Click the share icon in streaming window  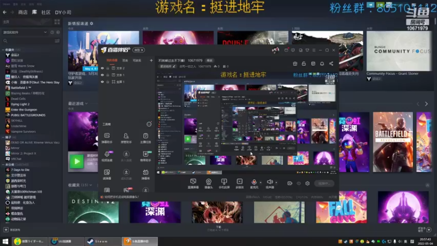point(331,63)
